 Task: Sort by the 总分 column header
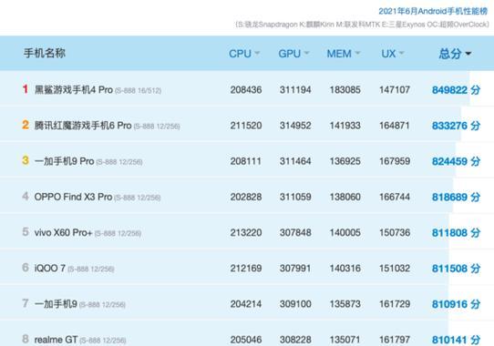[455, 54]
